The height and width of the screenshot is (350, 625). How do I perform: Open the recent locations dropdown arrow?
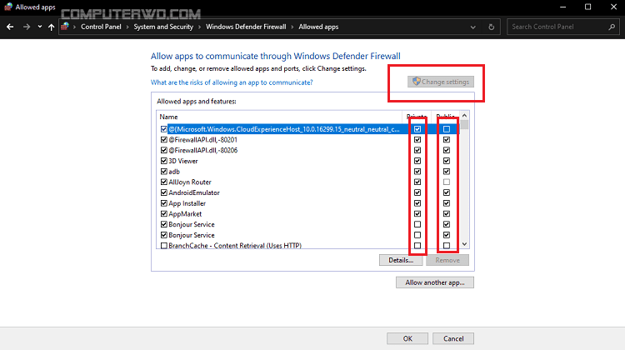click(x=39, y=27)
